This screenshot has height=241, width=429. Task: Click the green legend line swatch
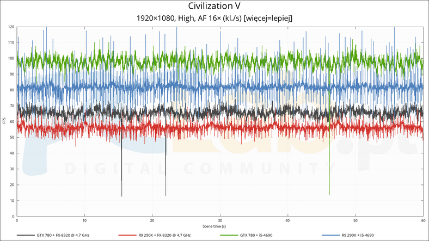tap(229, 235)
